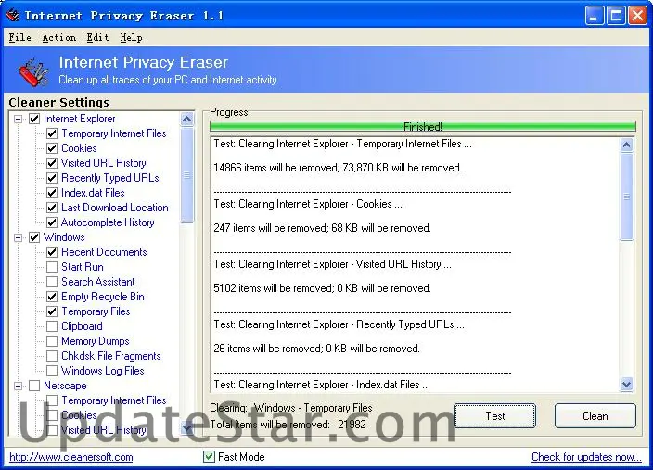The width and height of the screenshot is (653, 470).
Task: Click the Clean button
Action: (595, 416)
